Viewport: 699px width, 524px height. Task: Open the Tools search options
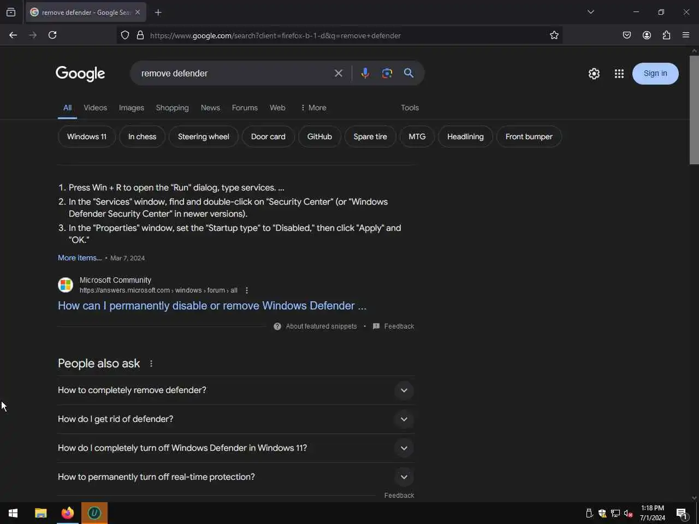click(x=410, y=108)
